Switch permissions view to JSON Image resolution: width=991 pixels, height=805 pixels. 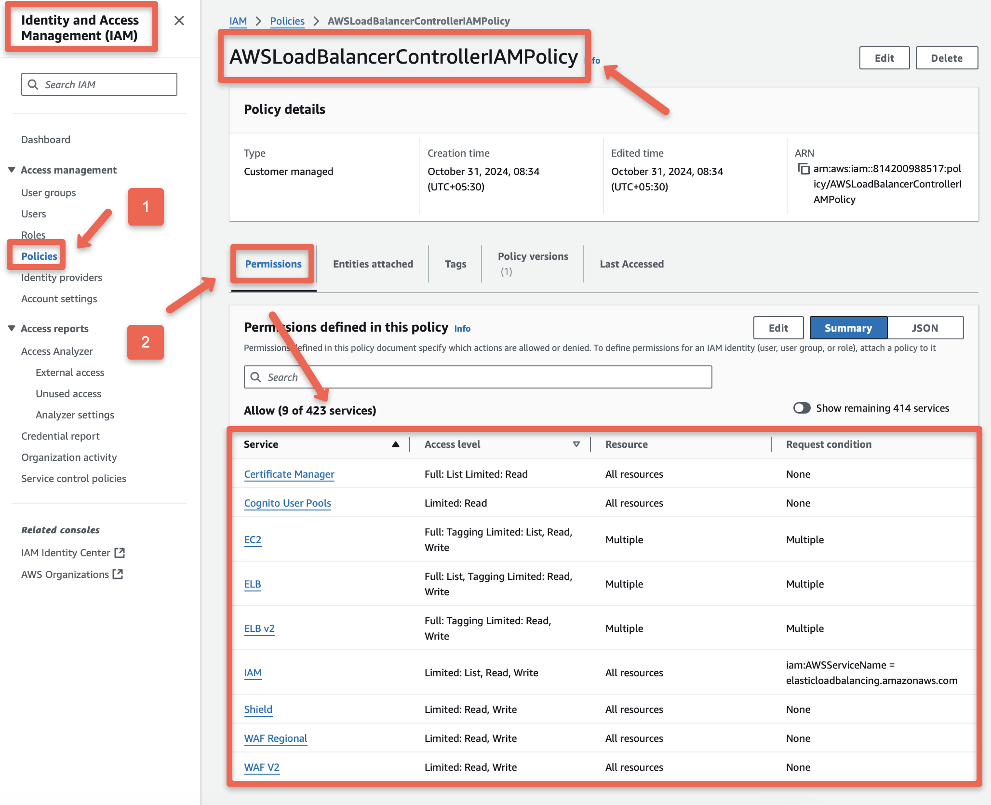(924, 328)
